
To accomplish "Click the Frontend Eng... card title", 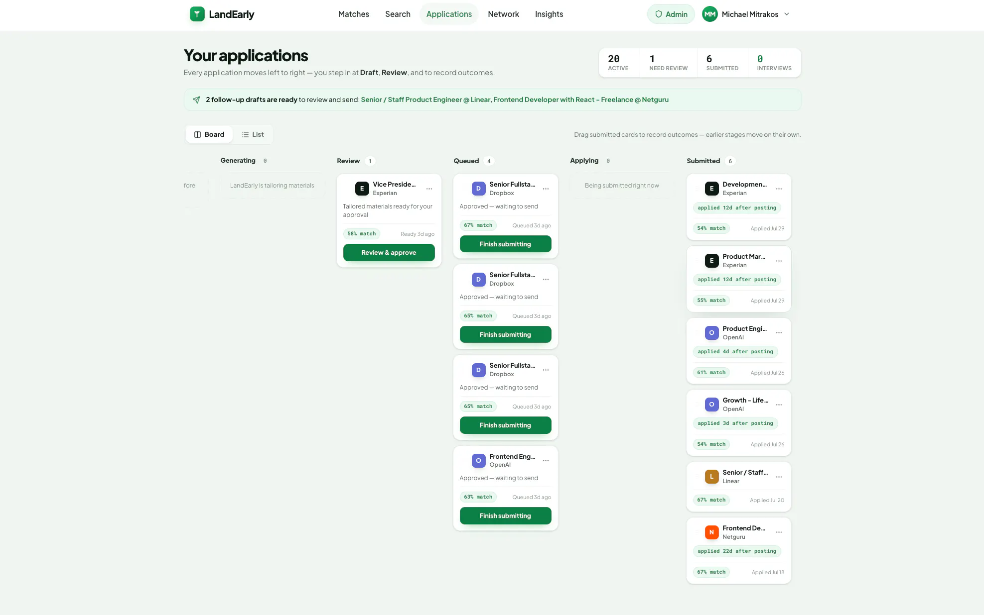I will tap(512, 456).
